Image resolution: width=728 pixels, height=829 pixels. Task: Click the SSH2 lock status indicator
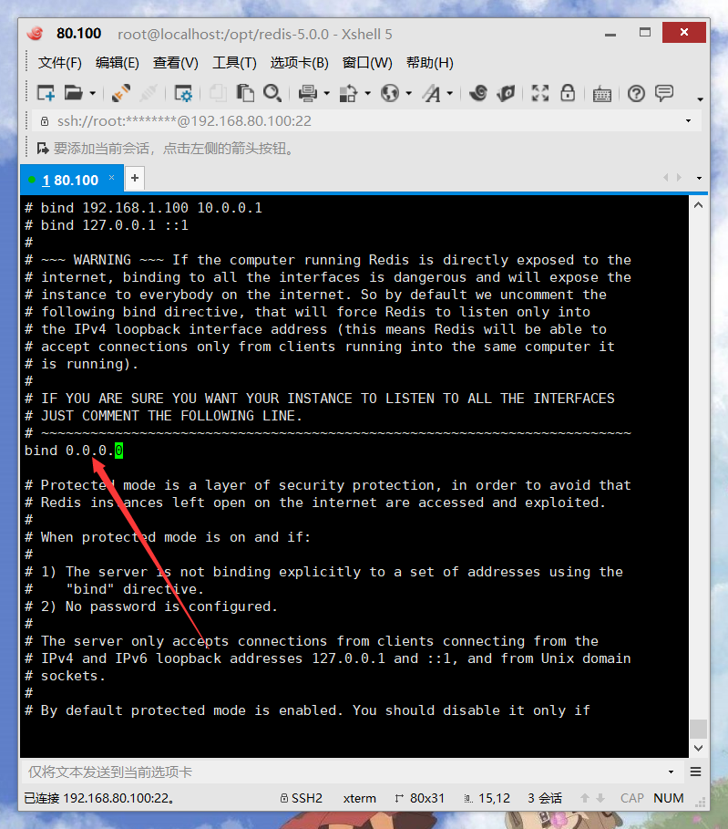(x=302, y=798)
